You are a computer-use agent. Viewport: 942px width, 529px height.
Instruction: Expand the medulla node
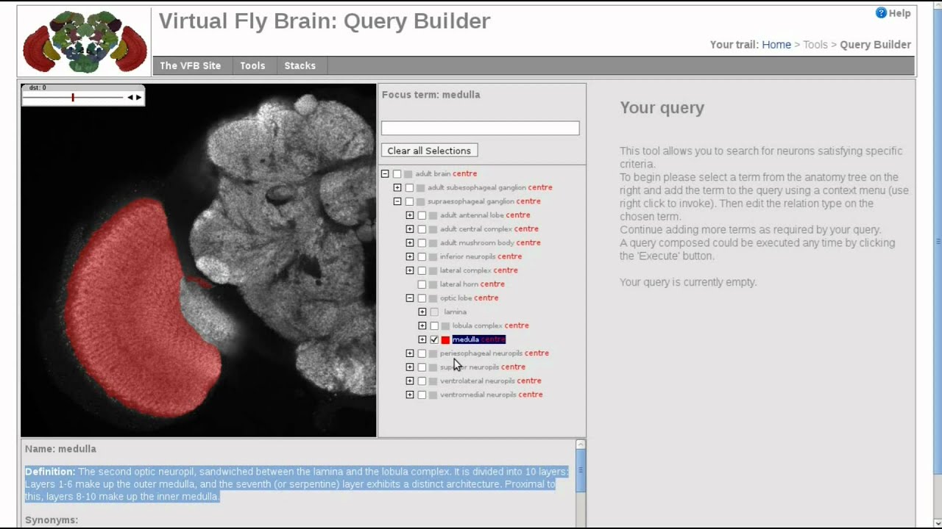click(x=422, y=339)
